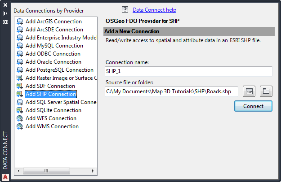Choose Add MySQL Connection
The image size is (281, 182).
point(54,46)
